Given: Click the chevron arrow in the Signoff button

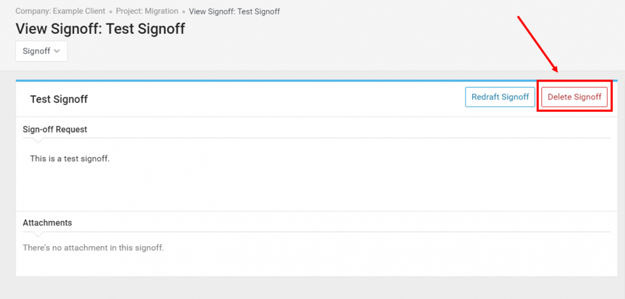Looking at the screenshot, I should 57,51.
